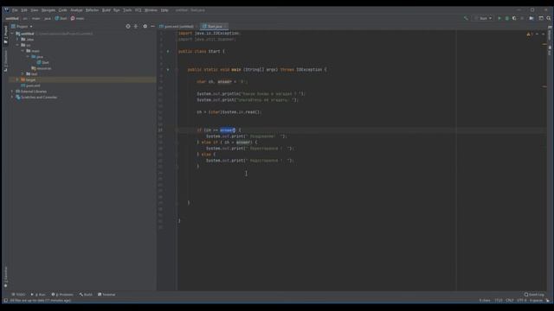Select the Start.java editor tab
554x311 pixels.
pos(215,27)
